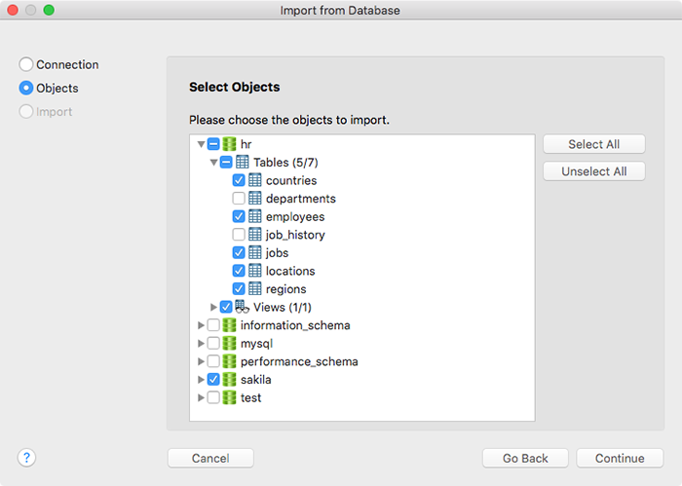Viewport: 682px width, 486px height.
Task: Click the Views glasses icon
Action: tap(242, 307)
